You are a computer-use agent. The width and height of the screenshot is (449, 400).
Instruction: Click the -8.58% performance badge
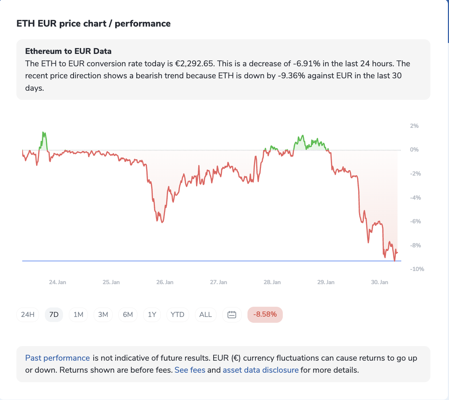pos(265,315)
